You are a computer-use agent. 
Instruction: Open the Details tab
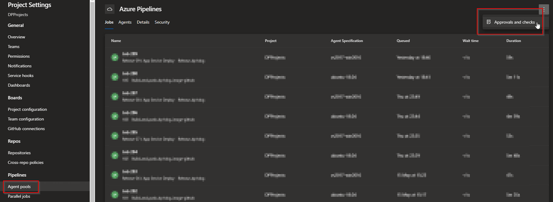[x=143, y=22]
